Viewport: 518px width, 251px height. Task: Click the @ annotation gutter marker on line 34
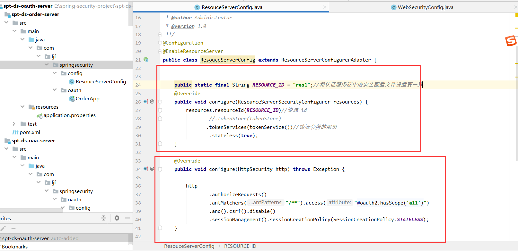click(152, 169)
